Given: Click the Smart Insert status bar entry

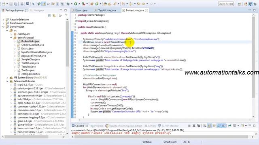Looking at the screenshot, I should point(170,142).
